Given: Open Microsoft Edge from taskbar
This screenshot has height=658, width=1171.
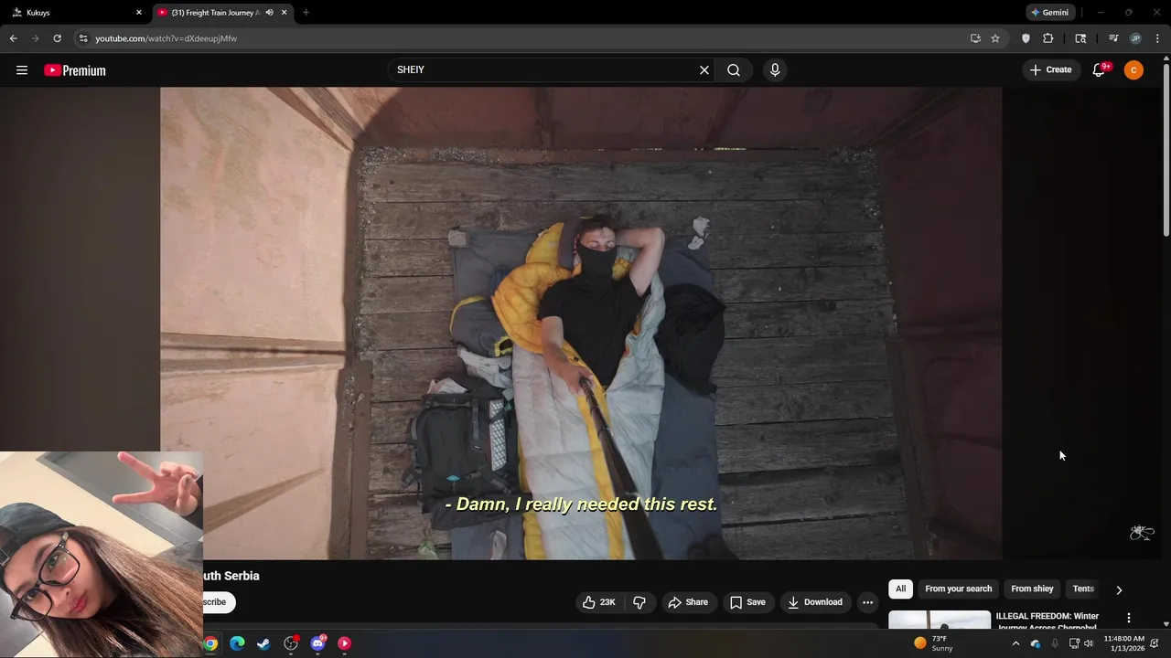Looking at the screenshot, I should [x=237, y=643].
